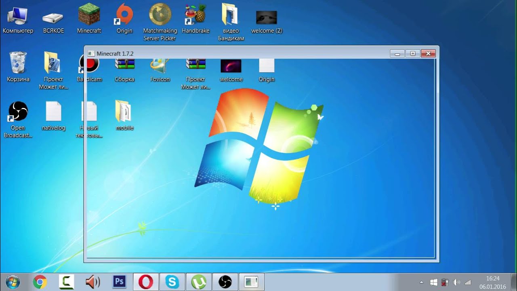Click the red speaker taskbar icon
This screenshot has height=291, width=517.
coord(93,282)
